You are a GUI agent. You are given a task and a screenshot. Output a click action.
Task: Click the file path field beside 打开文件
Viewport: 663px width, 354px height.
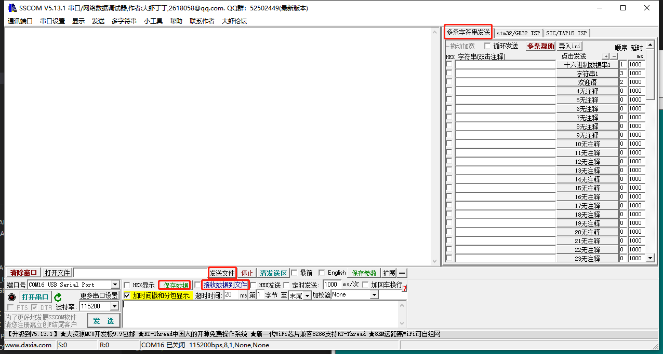(140, 273)
